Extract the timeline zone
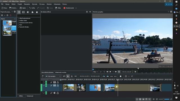The width and height of the screenshot is (180, 101). tap(111, 76)
